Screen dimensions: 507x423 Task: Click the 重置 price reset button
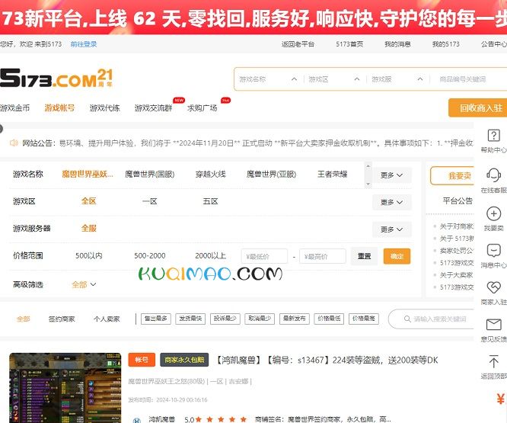pyautogui.click(x=364, y=256)
